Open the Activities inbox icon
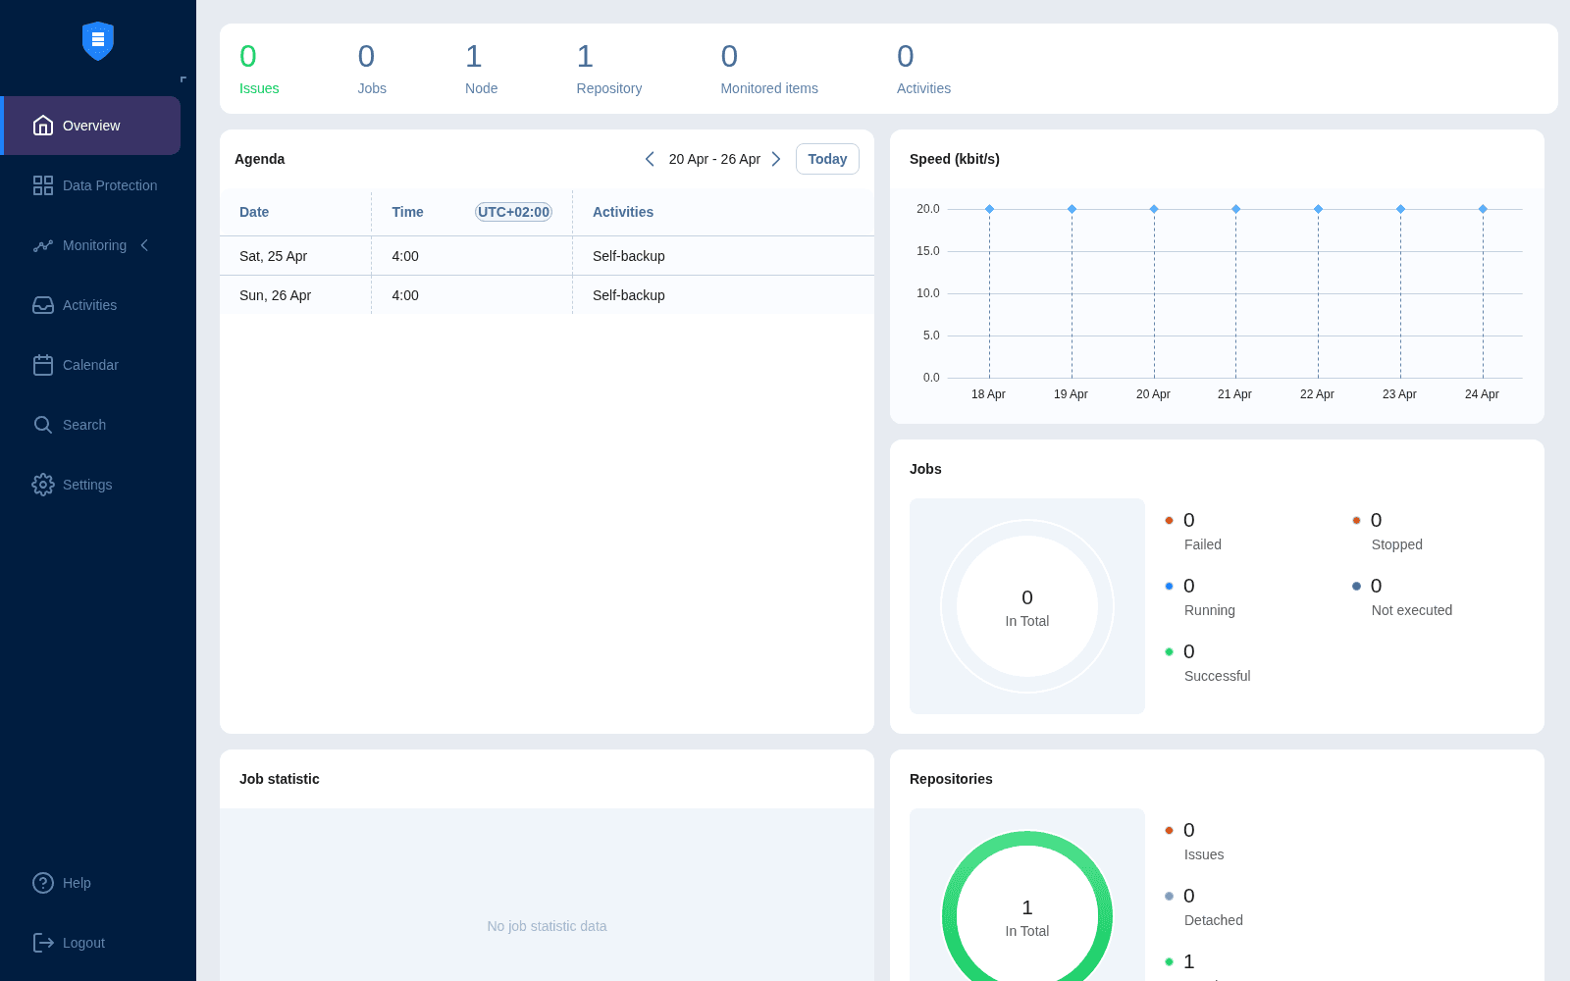 (x=42, y=305)
